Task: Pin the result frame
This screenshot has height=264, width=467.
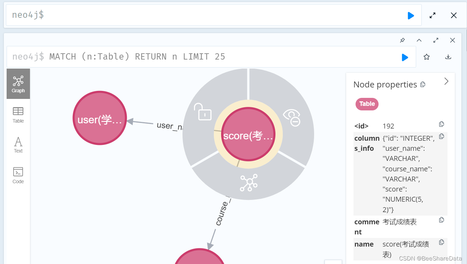Action: [402, 40]
